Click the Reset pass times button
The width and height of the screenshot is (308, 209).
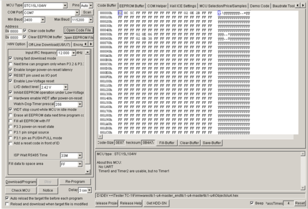click(300, 203)
